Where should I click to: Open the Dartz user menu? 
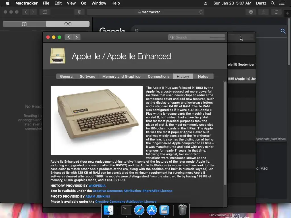click(x=261, y=3)
